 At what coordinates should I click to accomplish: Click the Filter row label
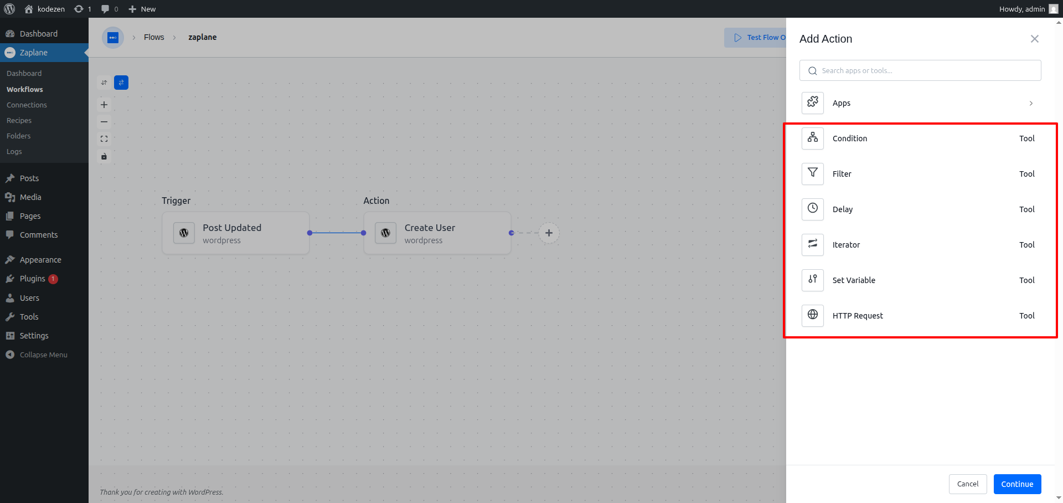click(x=842, y=174)
